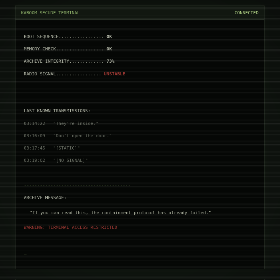Click the KABOOM SECURE TERMINAL title
The image size is (280, 280).
50,13
